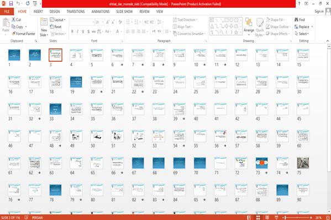Open the Layout dropdown
Image resolution: width=331 pixels, height=220 pixels.
(x=57, y=20)
